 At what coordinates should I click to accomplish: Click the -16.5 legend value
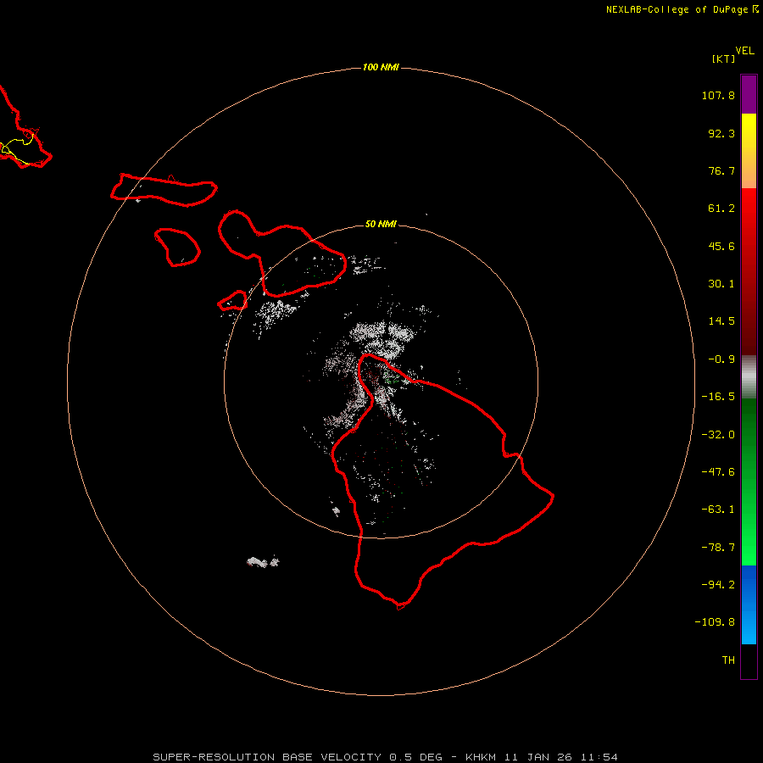[718, 397]
